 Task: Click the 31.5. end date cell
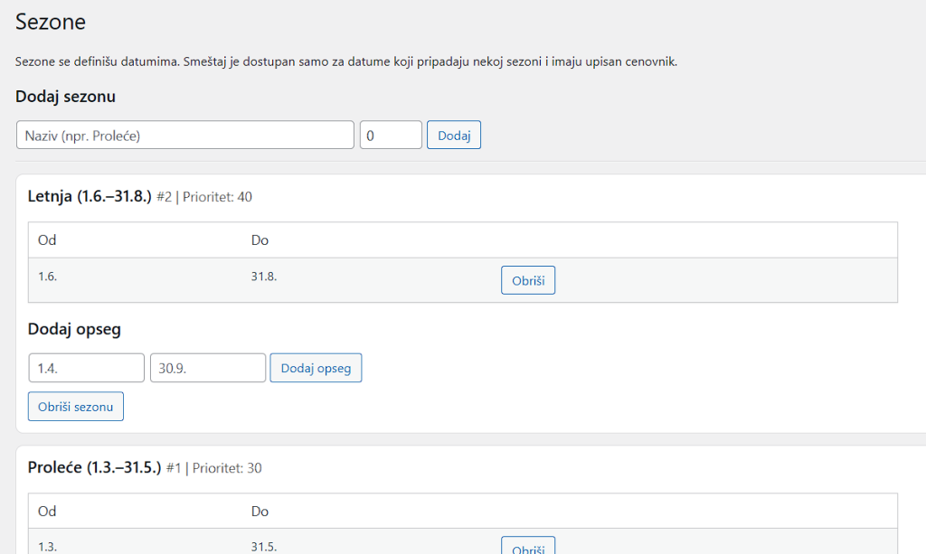[x=263, y=546]
